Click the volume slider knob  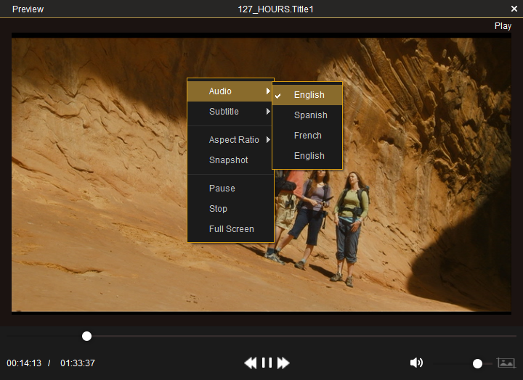click(477, 363)
